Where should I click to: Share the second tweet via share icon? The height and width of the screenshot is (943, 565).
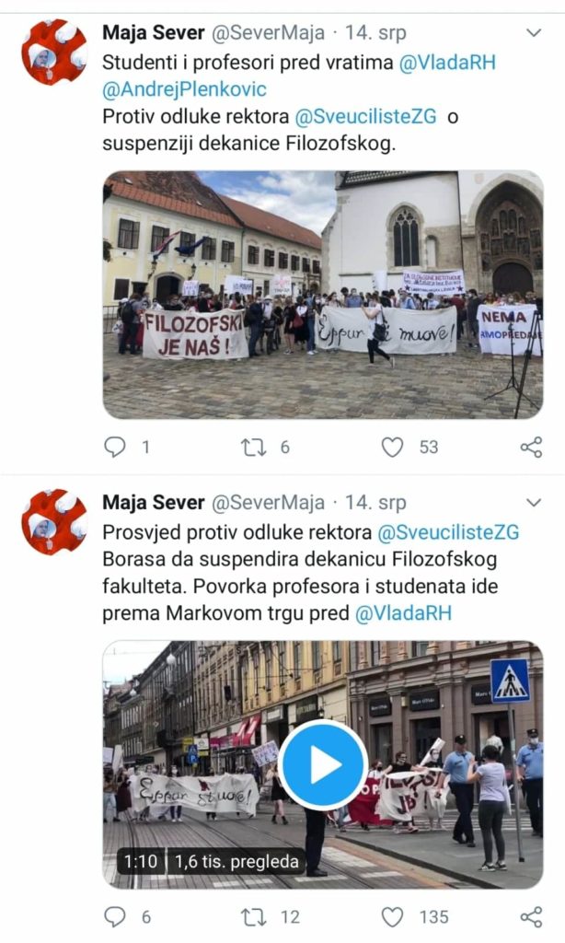tap(531, 916)
